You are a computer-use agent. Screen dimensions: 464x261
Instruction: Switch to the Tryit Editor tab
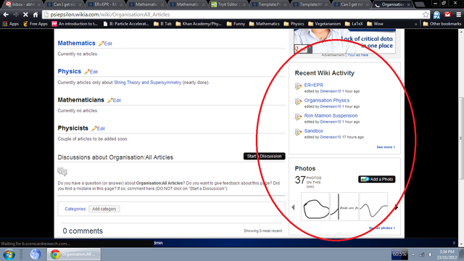pos(228,4)
